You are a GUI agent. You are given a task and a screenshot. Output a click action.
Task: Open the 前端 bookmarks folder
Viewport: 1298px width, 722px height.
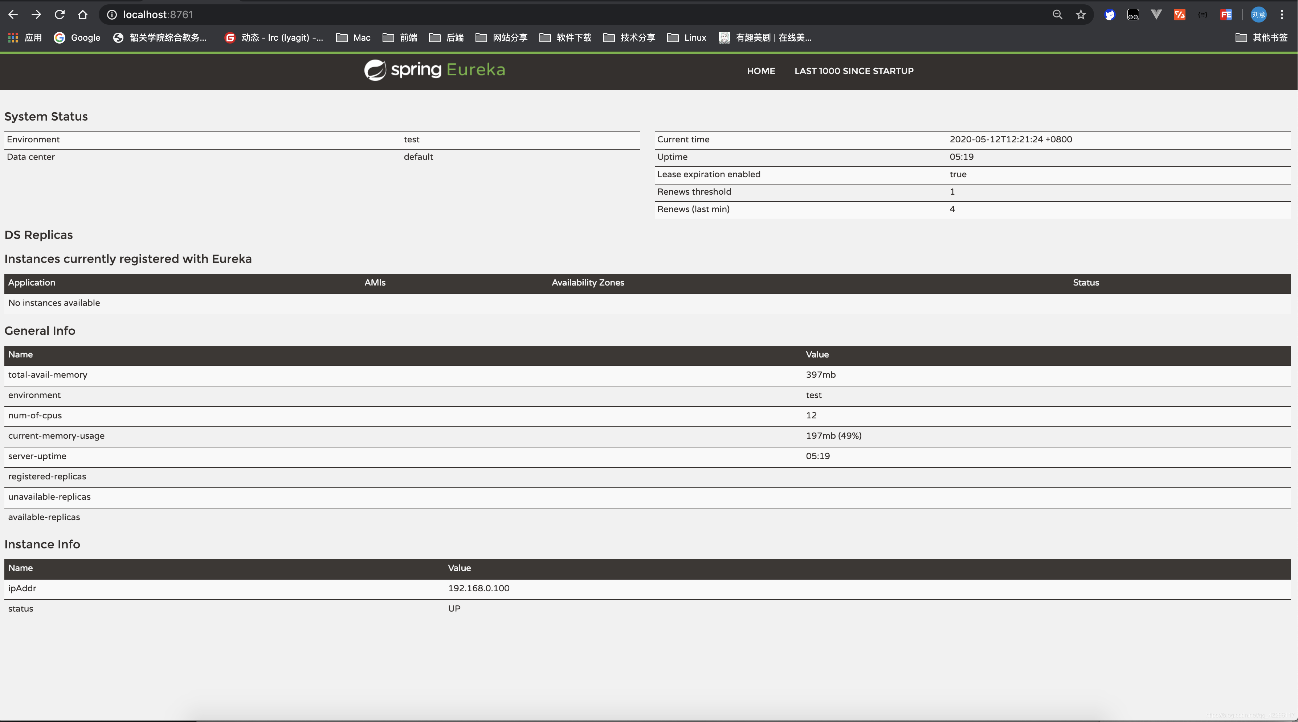click(400, 37)
